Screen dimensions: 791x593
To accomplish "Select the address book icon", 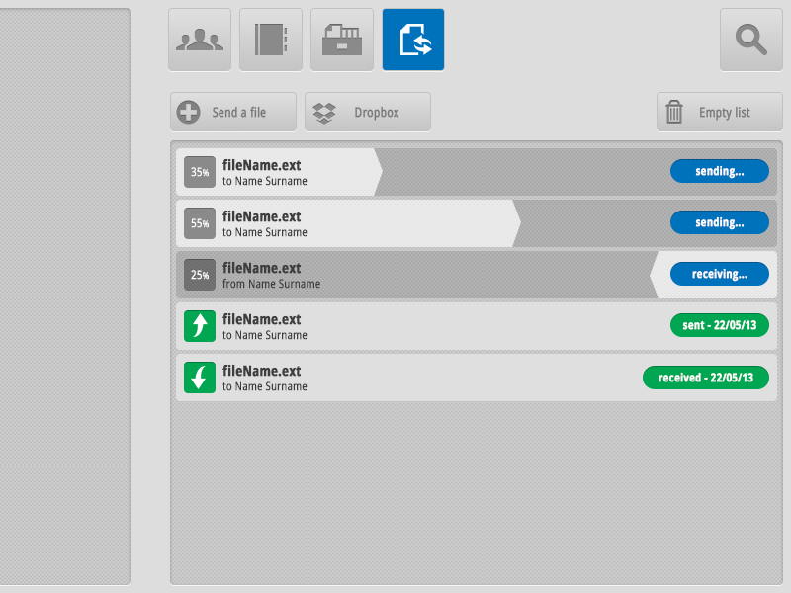I will pos(271,40).
